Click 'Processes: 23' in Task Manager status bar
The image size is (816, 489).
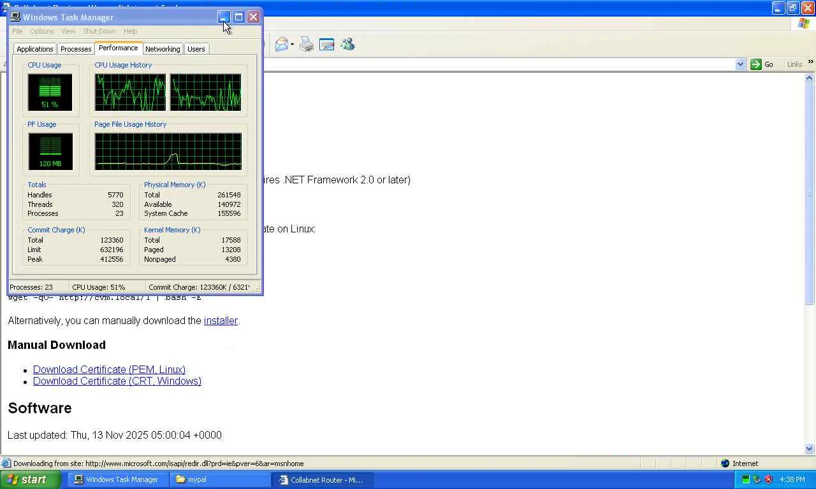[31, 287]
